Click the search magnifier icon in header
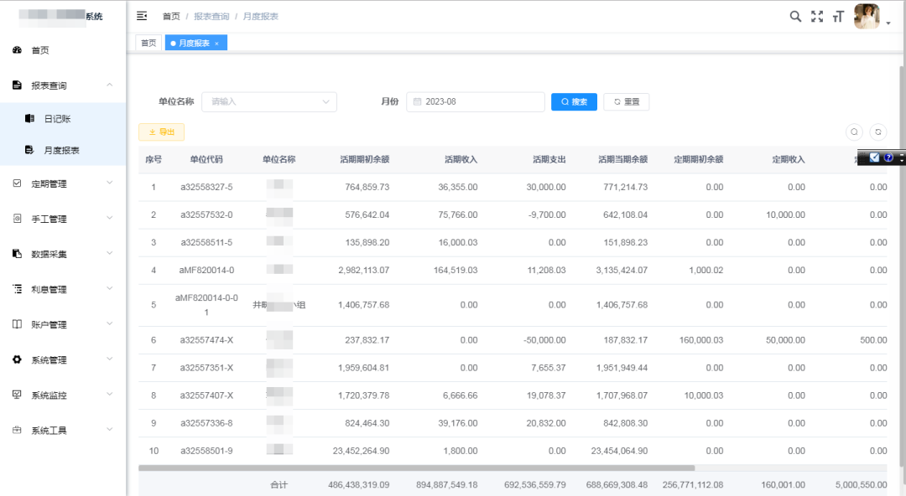This screenshot has width=906, height=496. tap(795, 16)
